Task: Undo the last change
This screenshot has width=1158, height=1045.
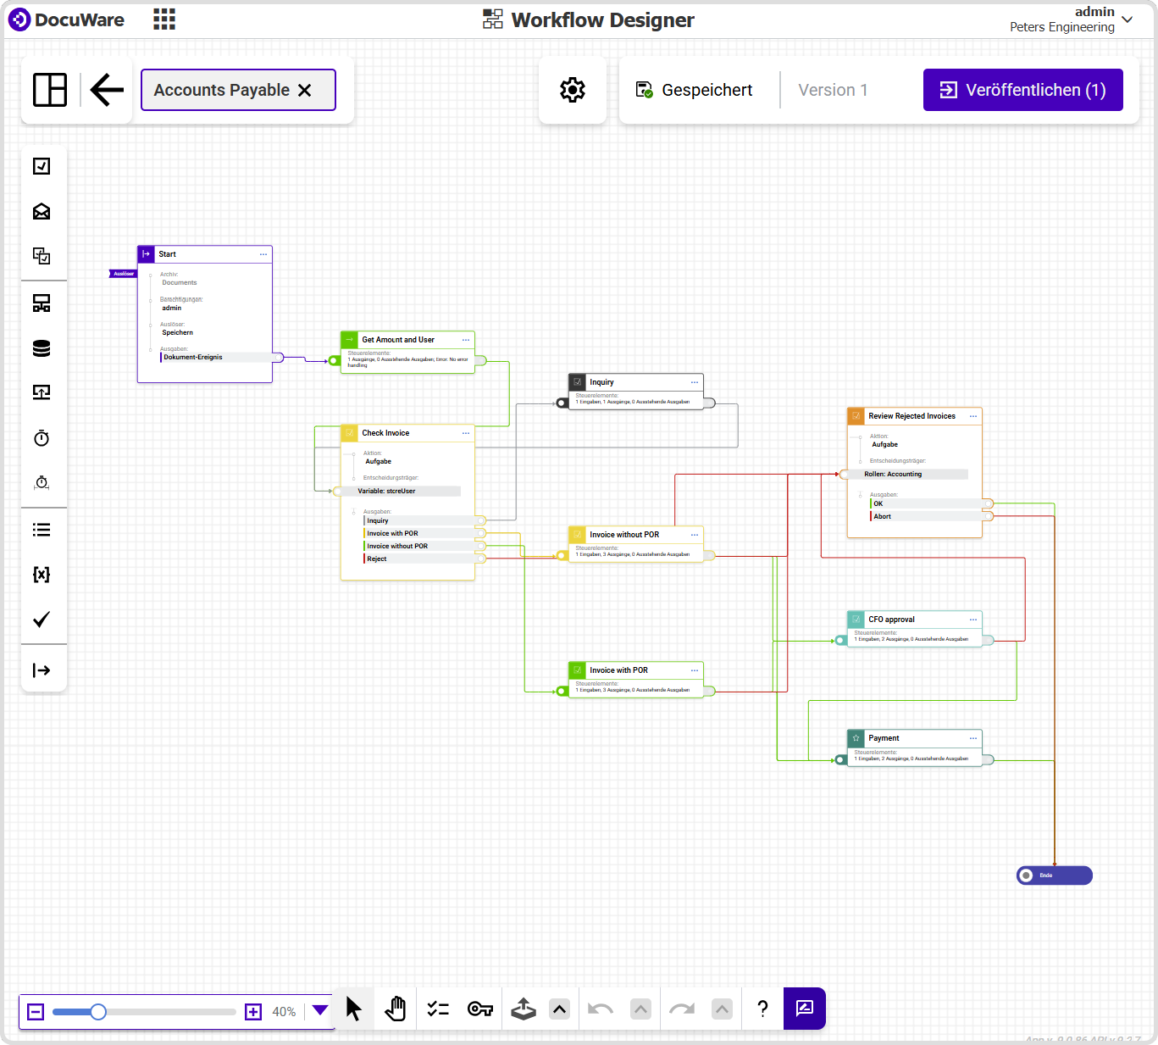Action: click(x=601, y=1009)
